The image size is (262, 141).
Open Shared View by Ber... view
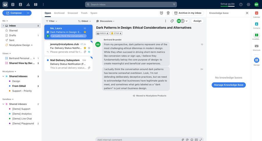tap(21, 63)
